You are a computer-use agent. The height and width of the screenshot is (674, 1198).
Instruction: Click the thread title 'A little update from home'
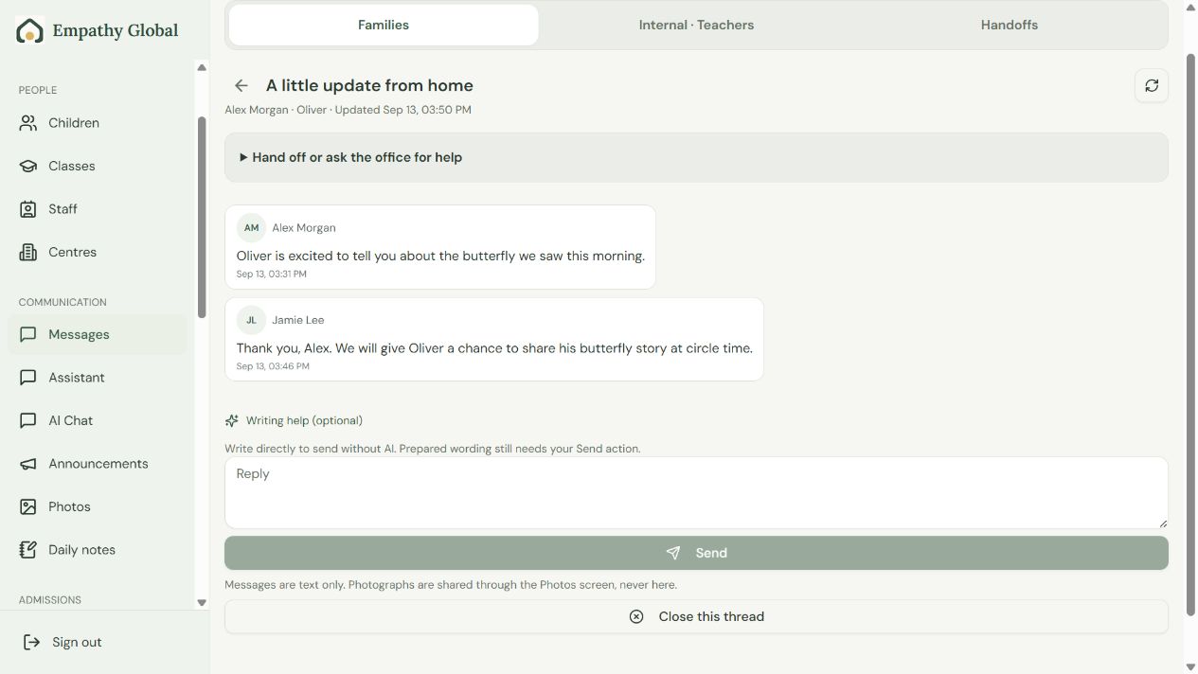(x=369, y=85)
